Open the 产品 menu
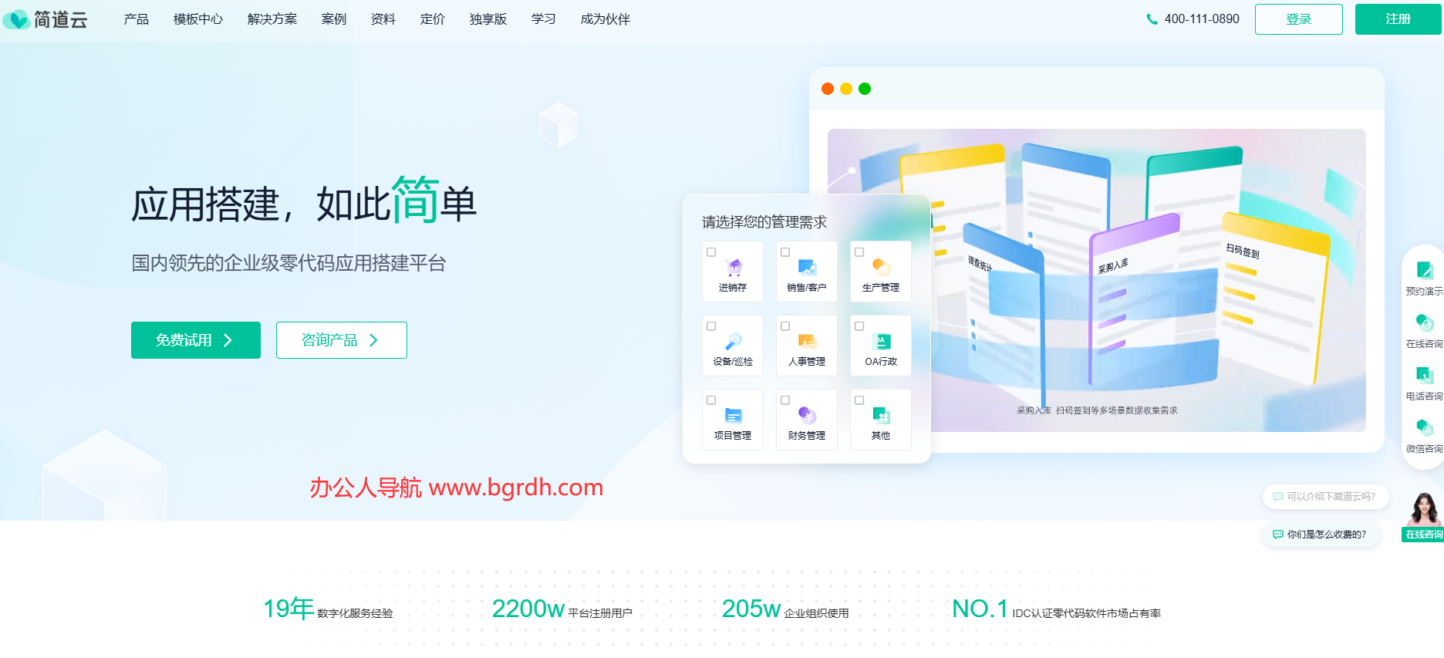Screen dimensions: 1444x658 [x=136, y=19]
